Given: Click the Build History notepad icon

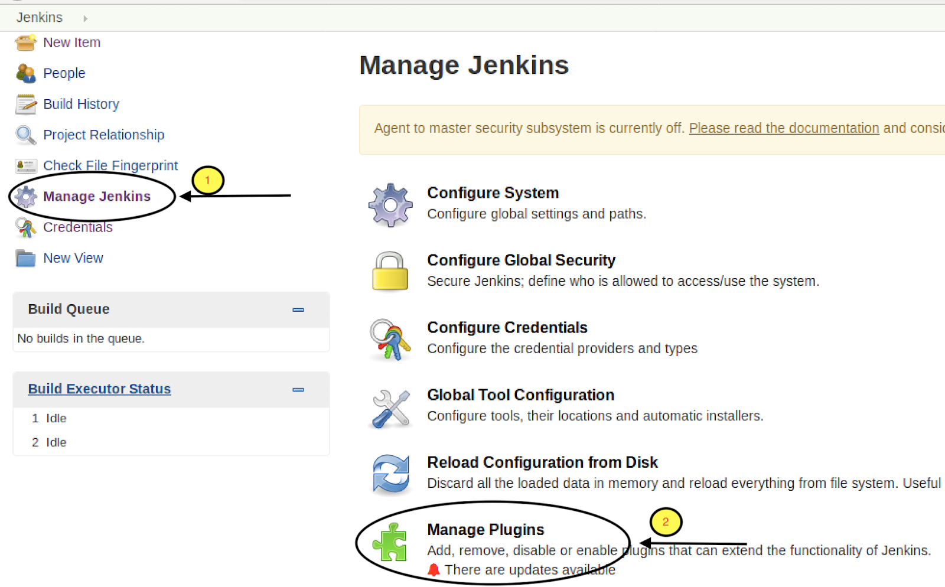Looking at the screenshot, I should [25, 104].
